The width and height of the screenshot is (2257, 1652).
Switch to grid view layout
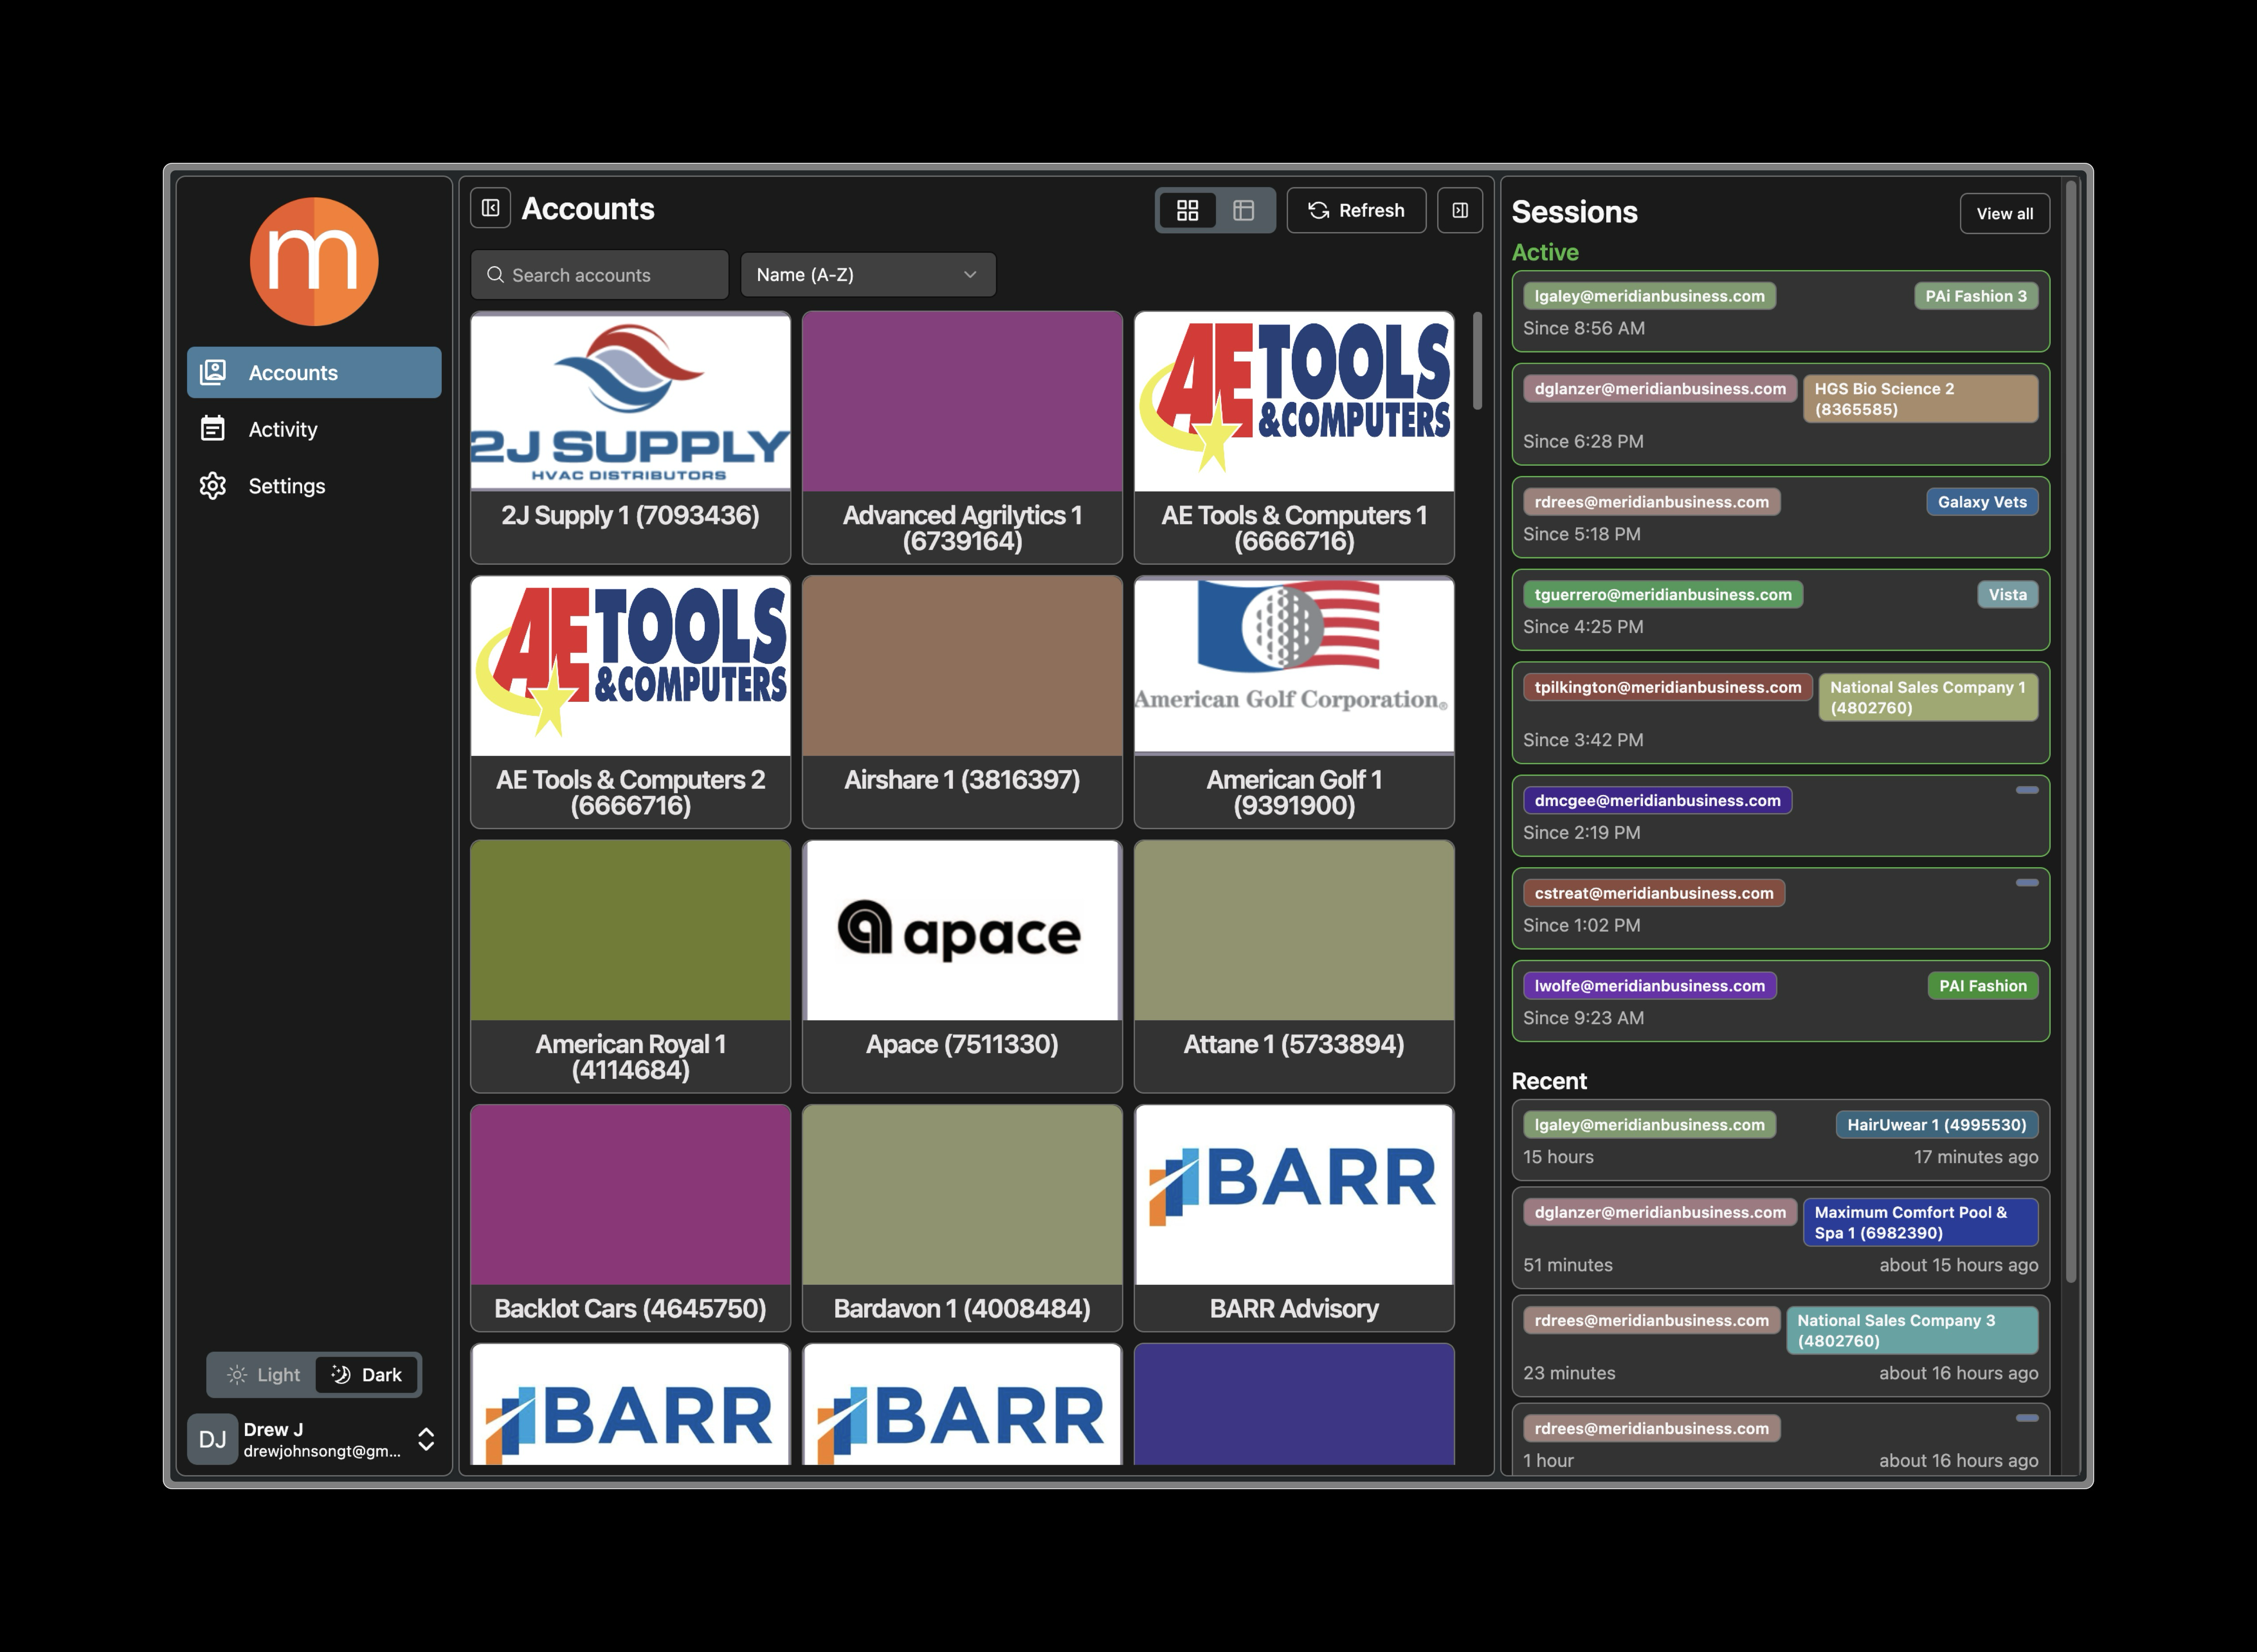(1187, 210)
